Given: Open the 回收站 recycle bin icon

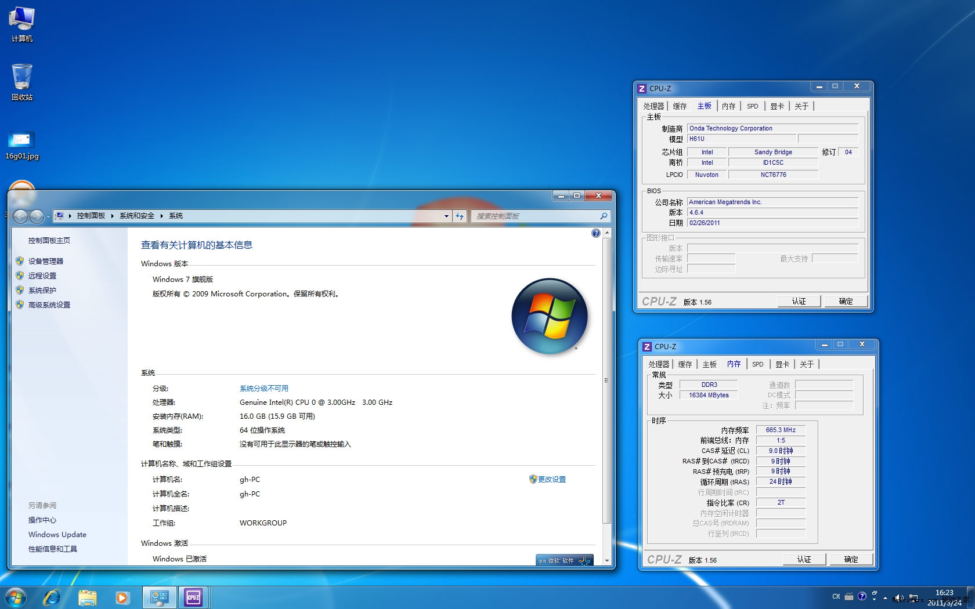Looking at the screenshot, I should point(21,82).
